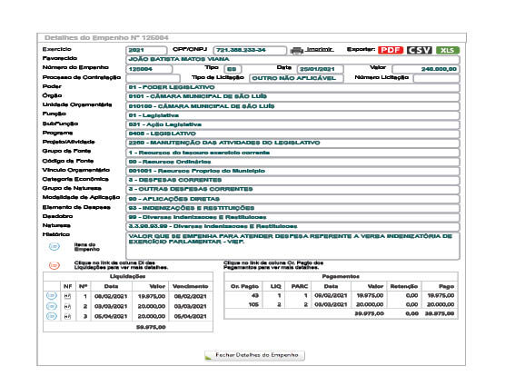Click the Valor field 240.000,00

426,69
